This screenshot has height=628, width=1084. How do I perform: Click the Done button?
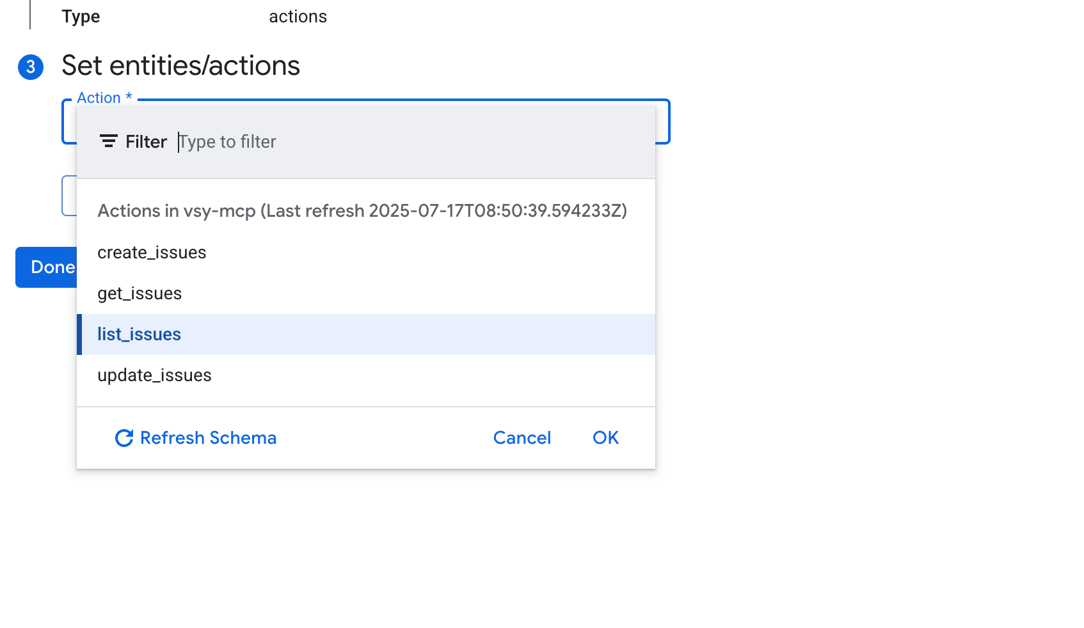point(51,267)
